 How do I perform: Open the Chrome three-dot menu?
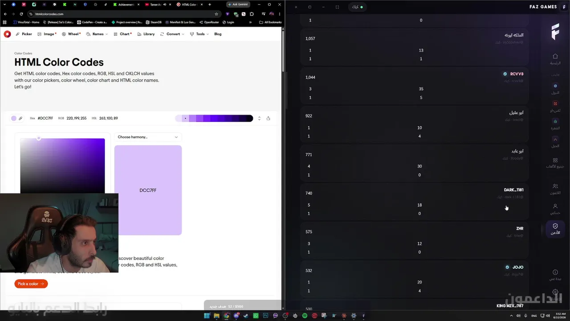pos(280,14)
